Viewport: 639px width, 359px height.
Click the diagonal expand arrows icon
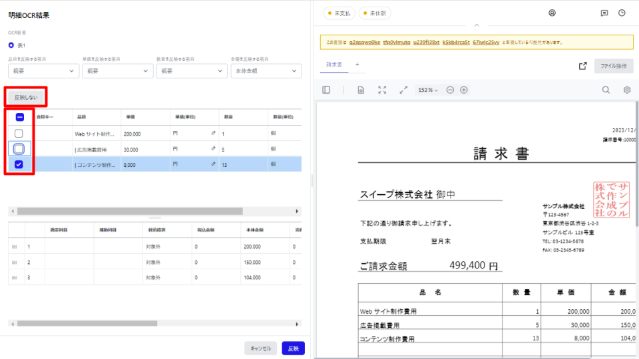pos(403,90)
